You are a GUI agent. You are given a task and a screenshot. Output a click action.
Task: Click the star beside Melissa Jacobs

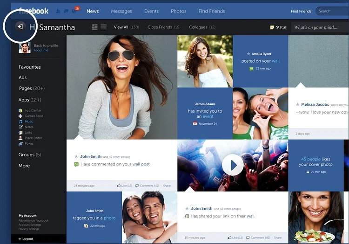click(297, 104)
